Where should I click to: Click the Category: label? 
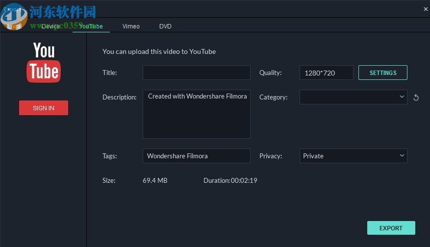tap(274, 98)
